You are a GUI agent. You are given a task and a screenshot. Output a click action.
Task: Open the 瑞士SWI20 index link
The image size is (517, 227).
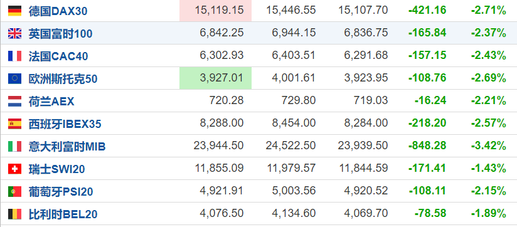(56, 169)
